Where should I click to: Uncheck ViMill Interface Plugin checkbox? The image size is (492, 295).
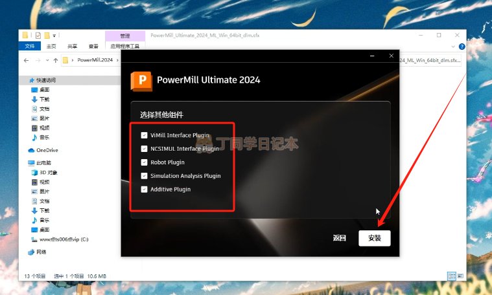[x=144, y=135]
